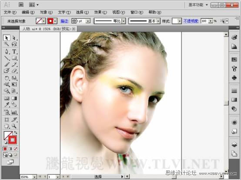
Task: Open the 基本 brush definition dropdown
Action: [x=158, y=21]
